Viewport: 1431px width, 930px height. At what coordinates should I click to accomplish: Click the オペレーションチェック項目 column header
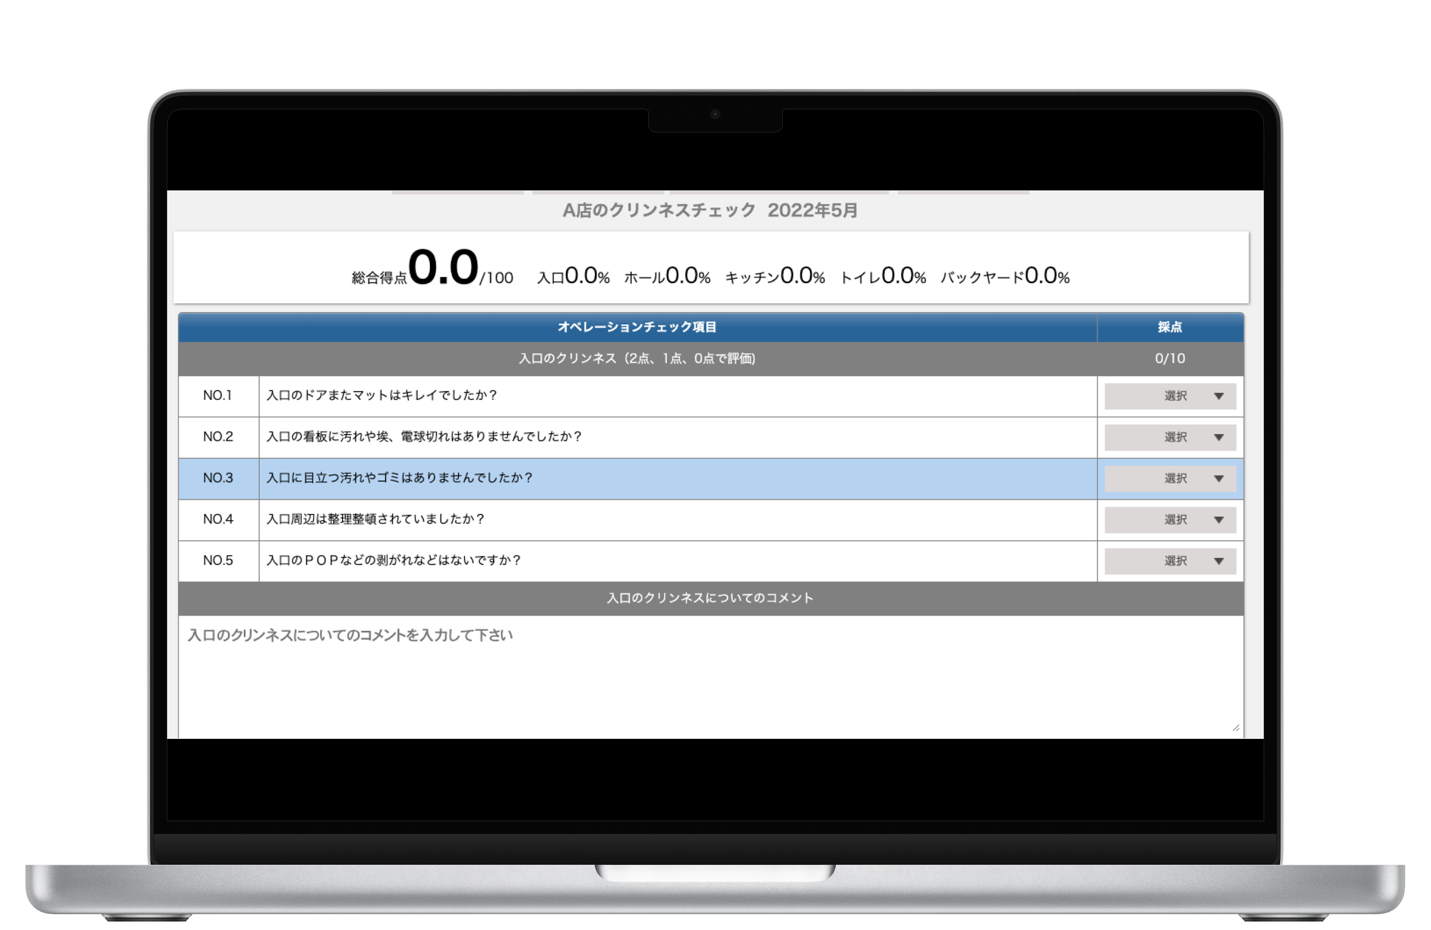point(637,327)
